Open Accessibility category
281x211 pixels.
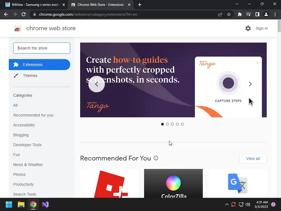[x=24, y=125]
